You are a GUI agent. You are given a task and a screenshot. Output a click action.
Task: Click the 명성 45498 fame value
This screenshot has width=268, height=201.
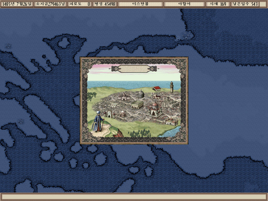click(105, 4)
